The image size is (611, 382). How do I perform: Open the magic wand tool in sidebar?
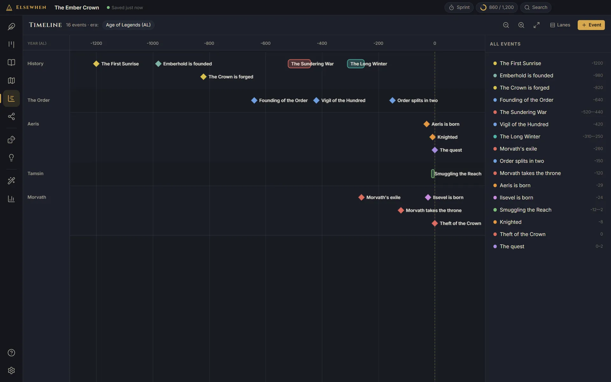(11, 181)
